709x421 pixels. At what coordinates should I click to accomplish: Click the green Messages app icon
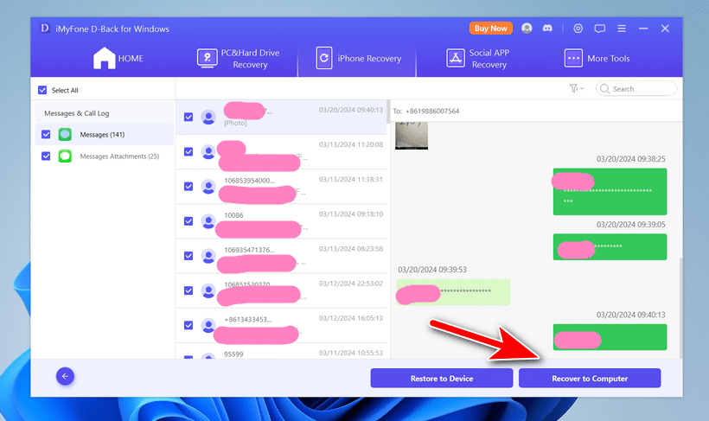click(65, 135)
